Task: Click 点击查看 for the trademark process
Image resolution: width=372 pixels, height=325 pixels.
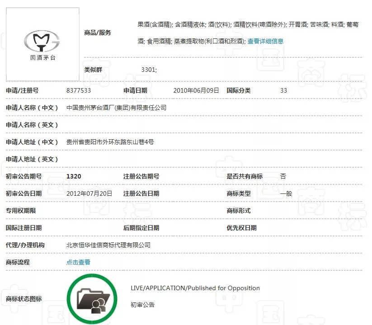Action: tap(78, 262)
